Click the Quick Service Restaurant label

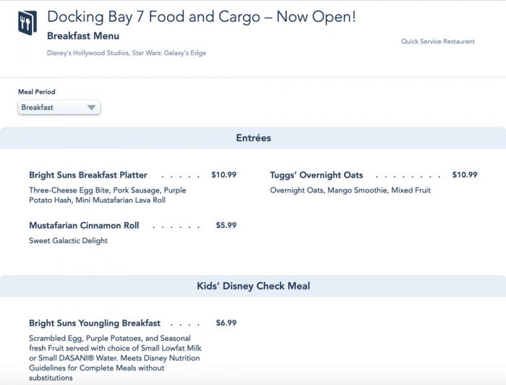pos(438,41)
